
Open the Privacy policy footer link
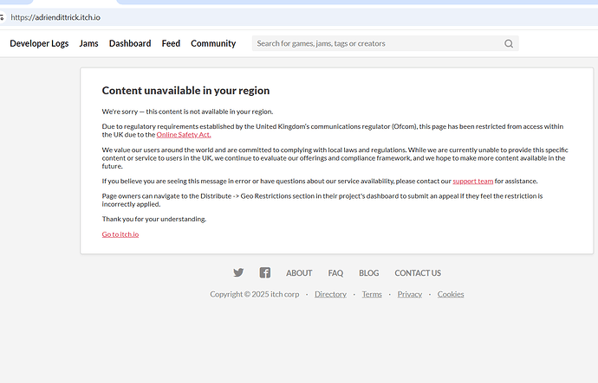click(409, 294)
